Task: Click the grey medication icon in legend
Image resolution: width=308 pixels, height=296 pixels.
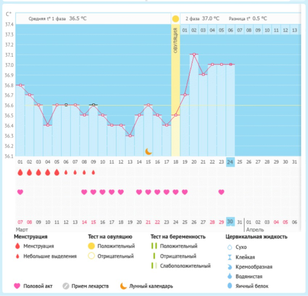Action: (x=66, y=286)
